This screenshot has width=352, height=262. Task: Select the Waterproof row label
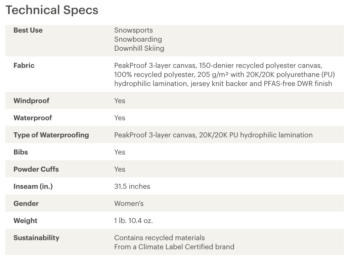(33, 118)
